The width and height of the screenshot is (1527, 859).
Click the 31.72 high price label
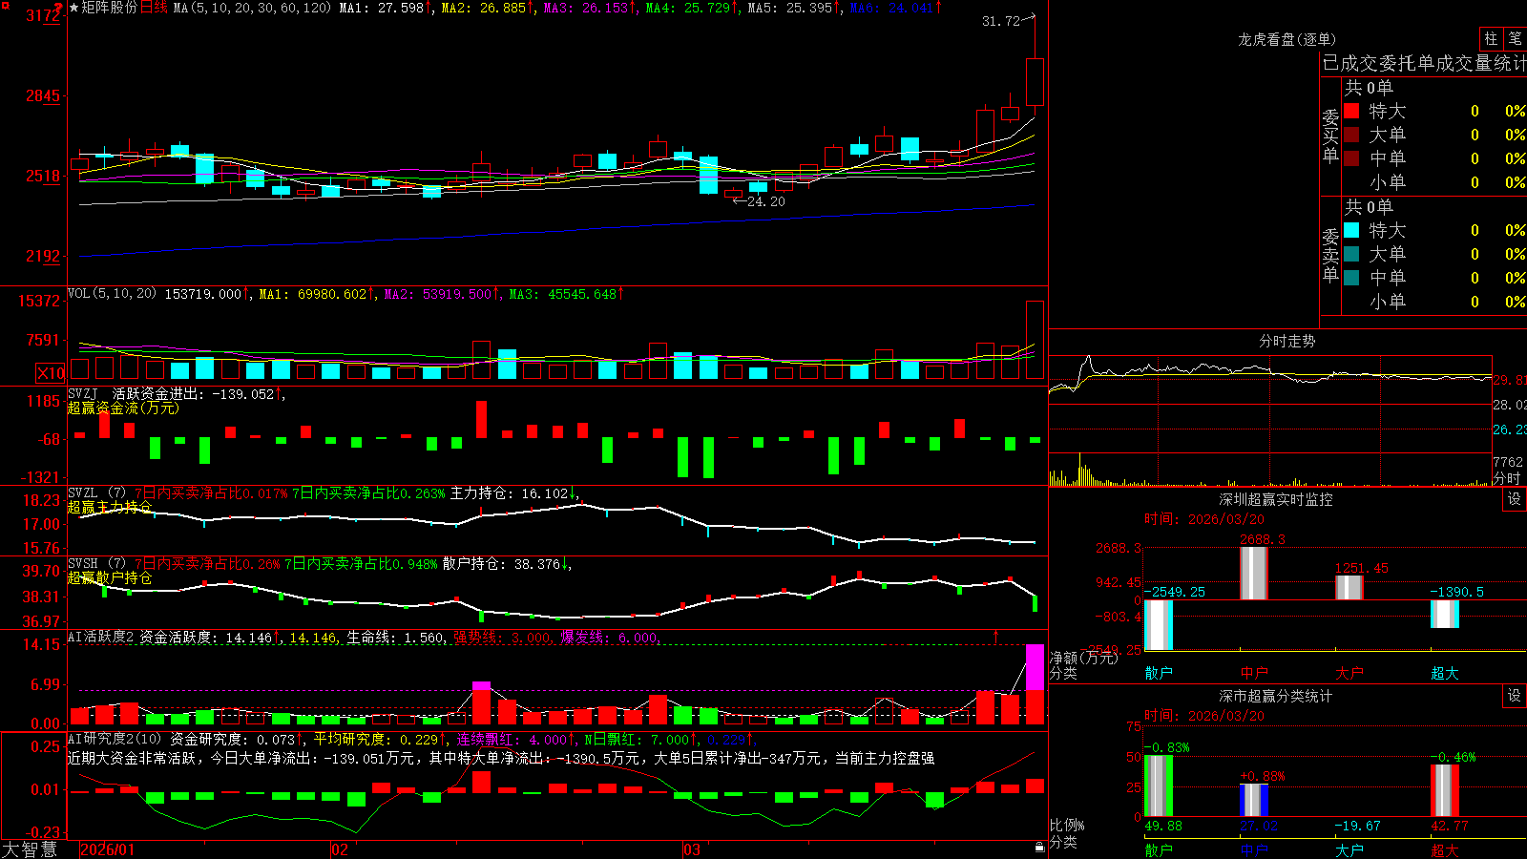pyautogui.click(x=1000, y=21)
